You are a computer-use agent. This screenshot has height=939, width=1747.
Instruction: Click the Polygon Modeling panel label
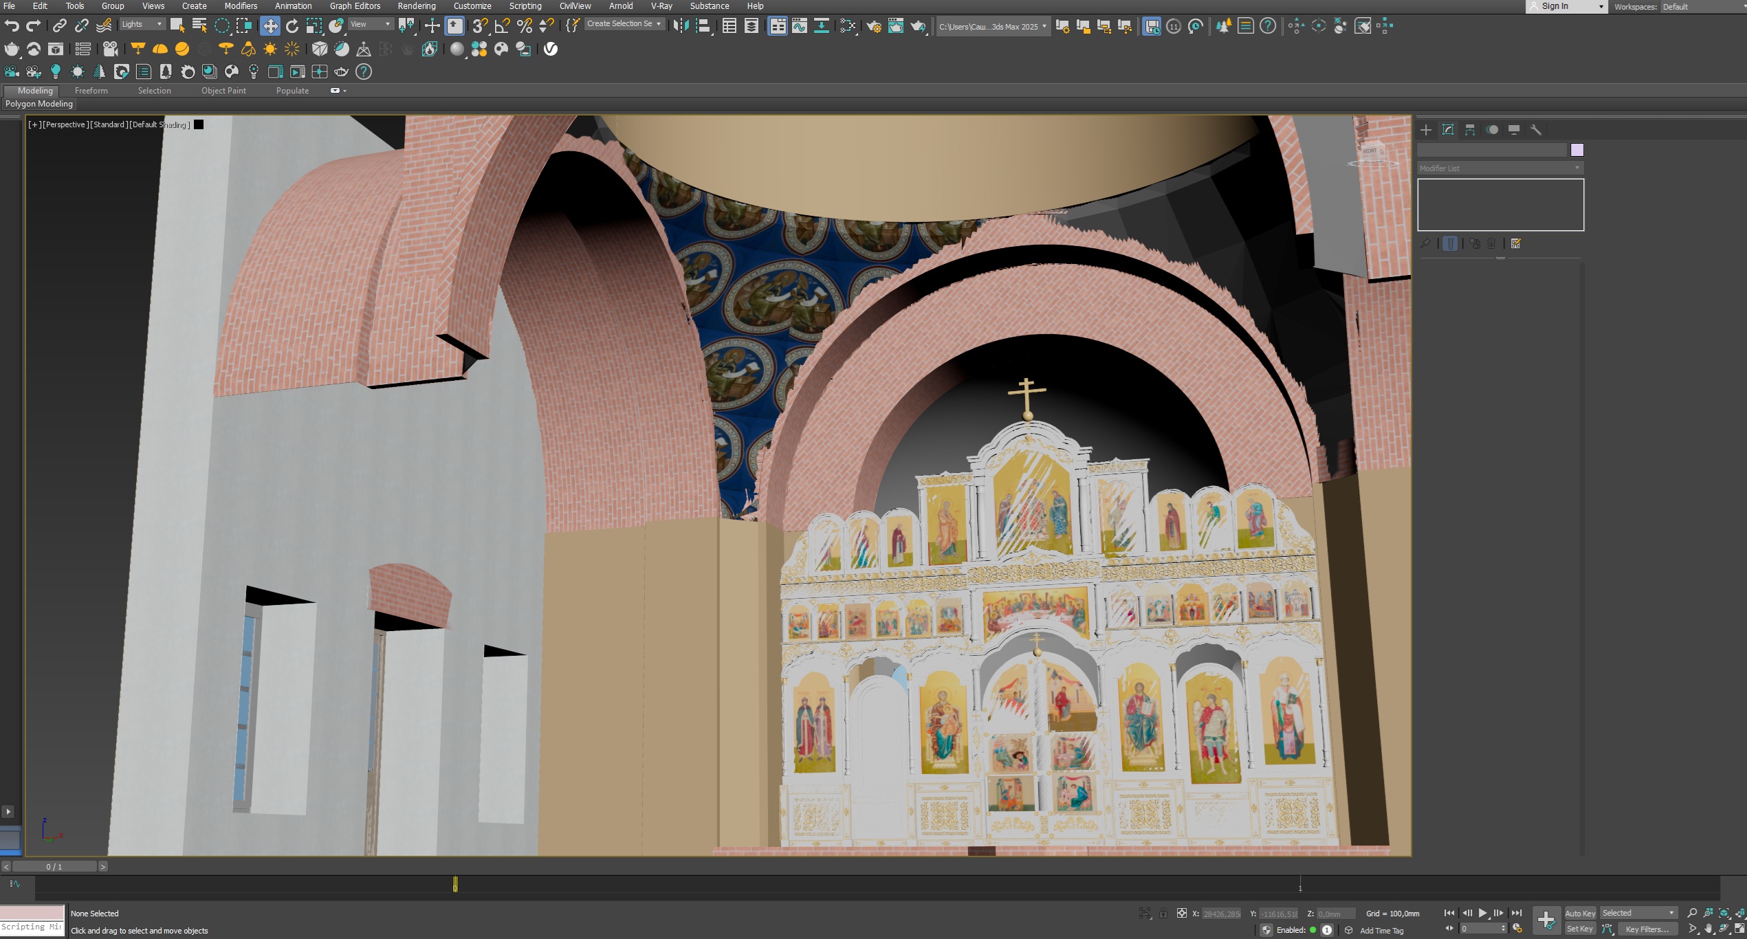(x=39, y=104)
